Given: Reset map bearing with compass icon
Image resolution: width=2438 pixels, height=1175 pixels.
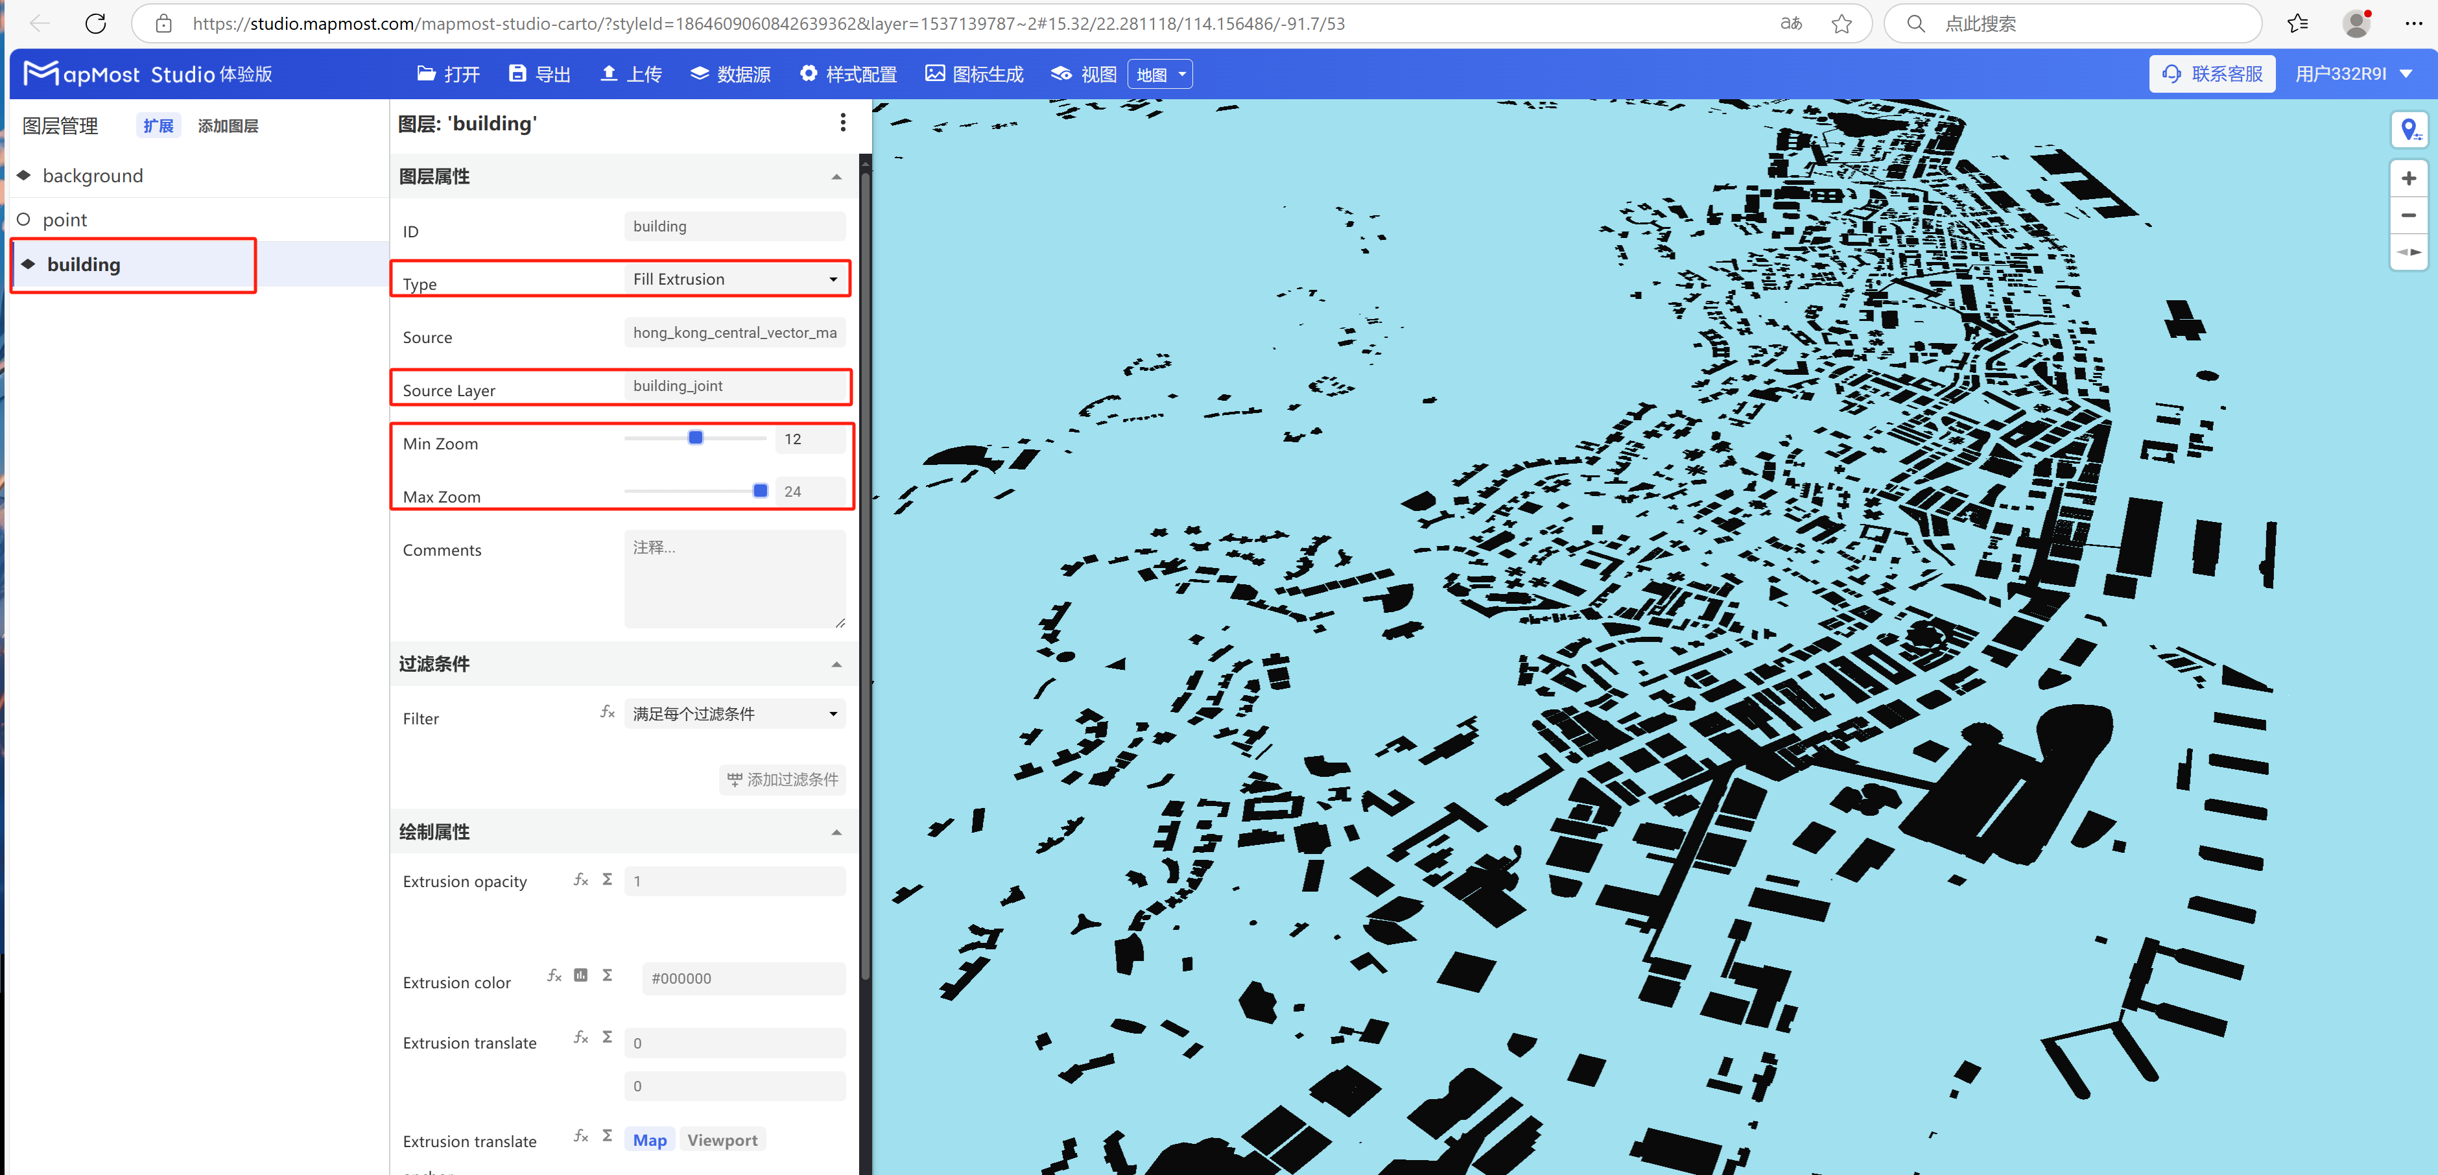Looking at the screenshot, I should pos(2408,252).
